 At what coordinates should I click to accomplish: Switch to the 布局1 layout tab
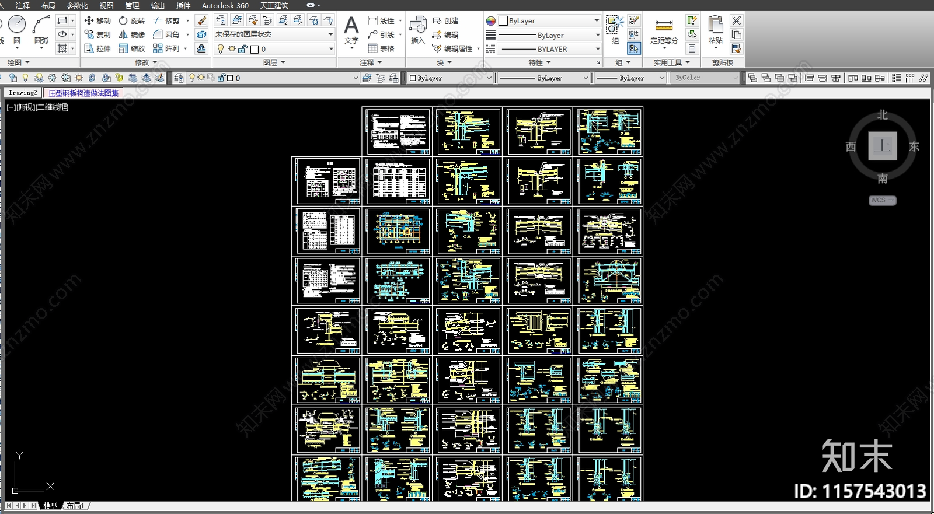tap(75, 506)
